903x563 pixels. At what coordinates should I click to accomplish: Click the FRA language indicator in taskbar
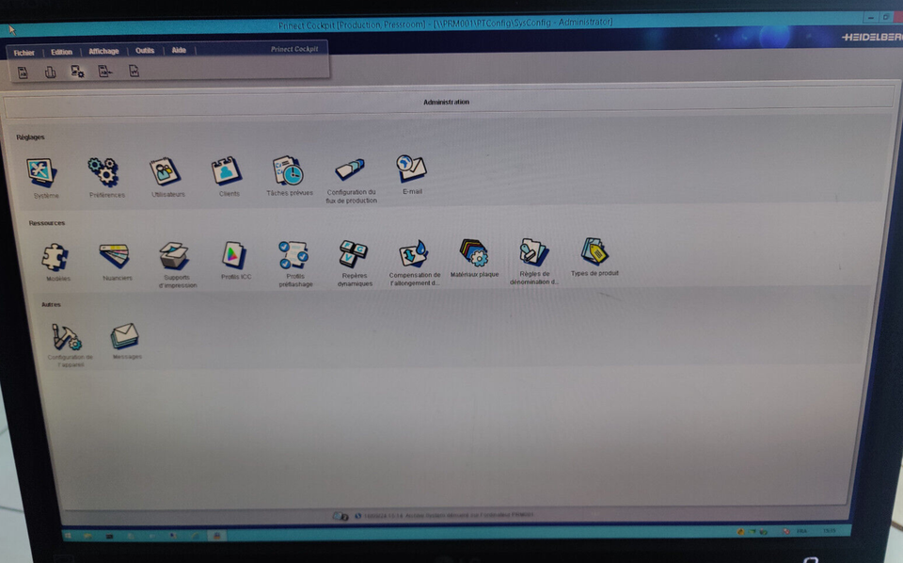[801, 531]
